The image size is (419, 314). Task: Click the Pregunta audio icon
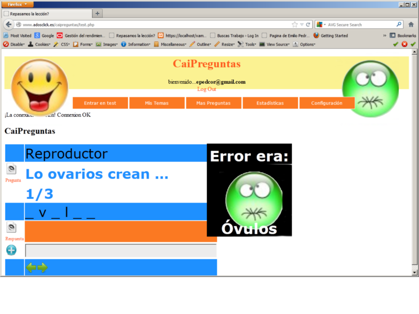click(x=12, y=169)
